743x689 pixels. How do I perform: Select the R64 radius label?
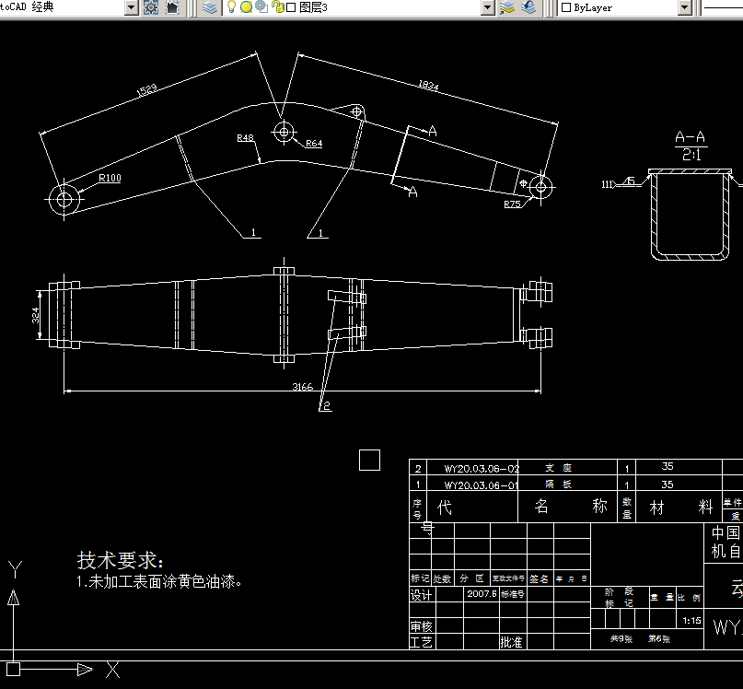coord(314,143)
